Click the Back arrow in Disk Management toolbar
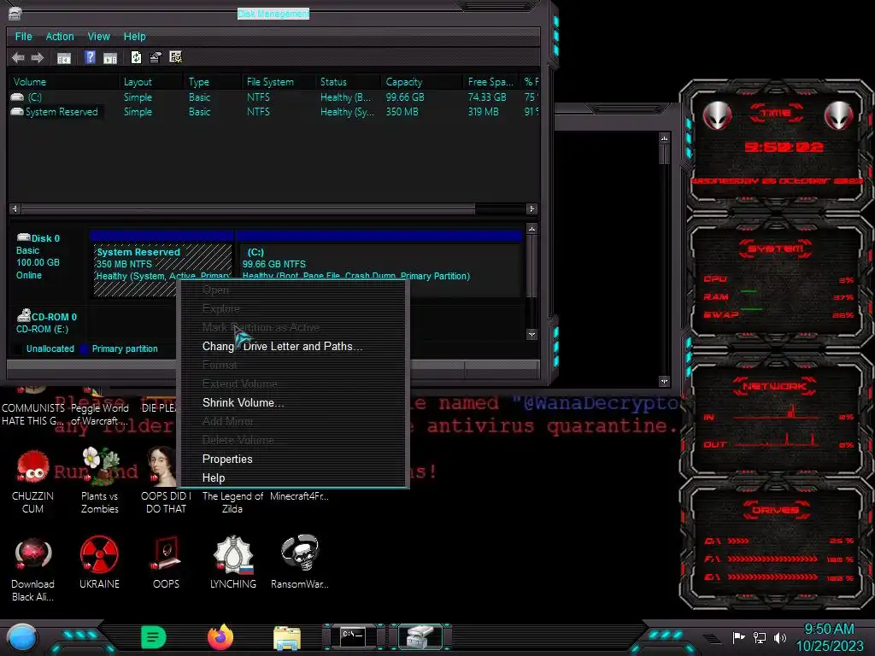This screenshot has width=875, height=656. [x=18, y=57]
